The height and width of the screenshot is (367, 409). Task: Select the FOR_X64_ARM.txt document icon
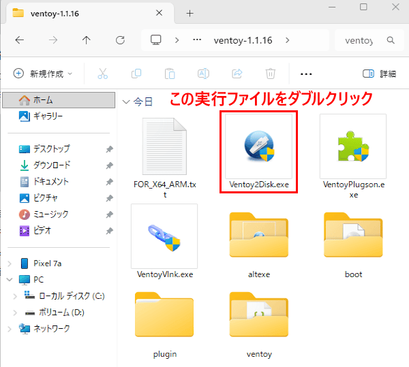[x=164, y=146]
